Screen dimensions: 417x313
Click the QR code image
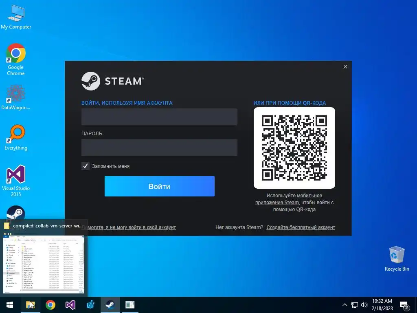coord(294,148)
